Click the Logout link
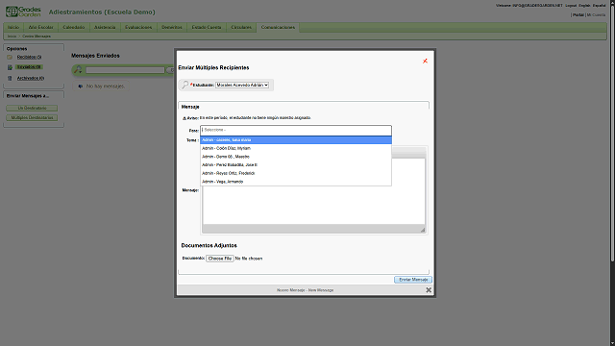This screenshot has height=346, width=615. 571,6
